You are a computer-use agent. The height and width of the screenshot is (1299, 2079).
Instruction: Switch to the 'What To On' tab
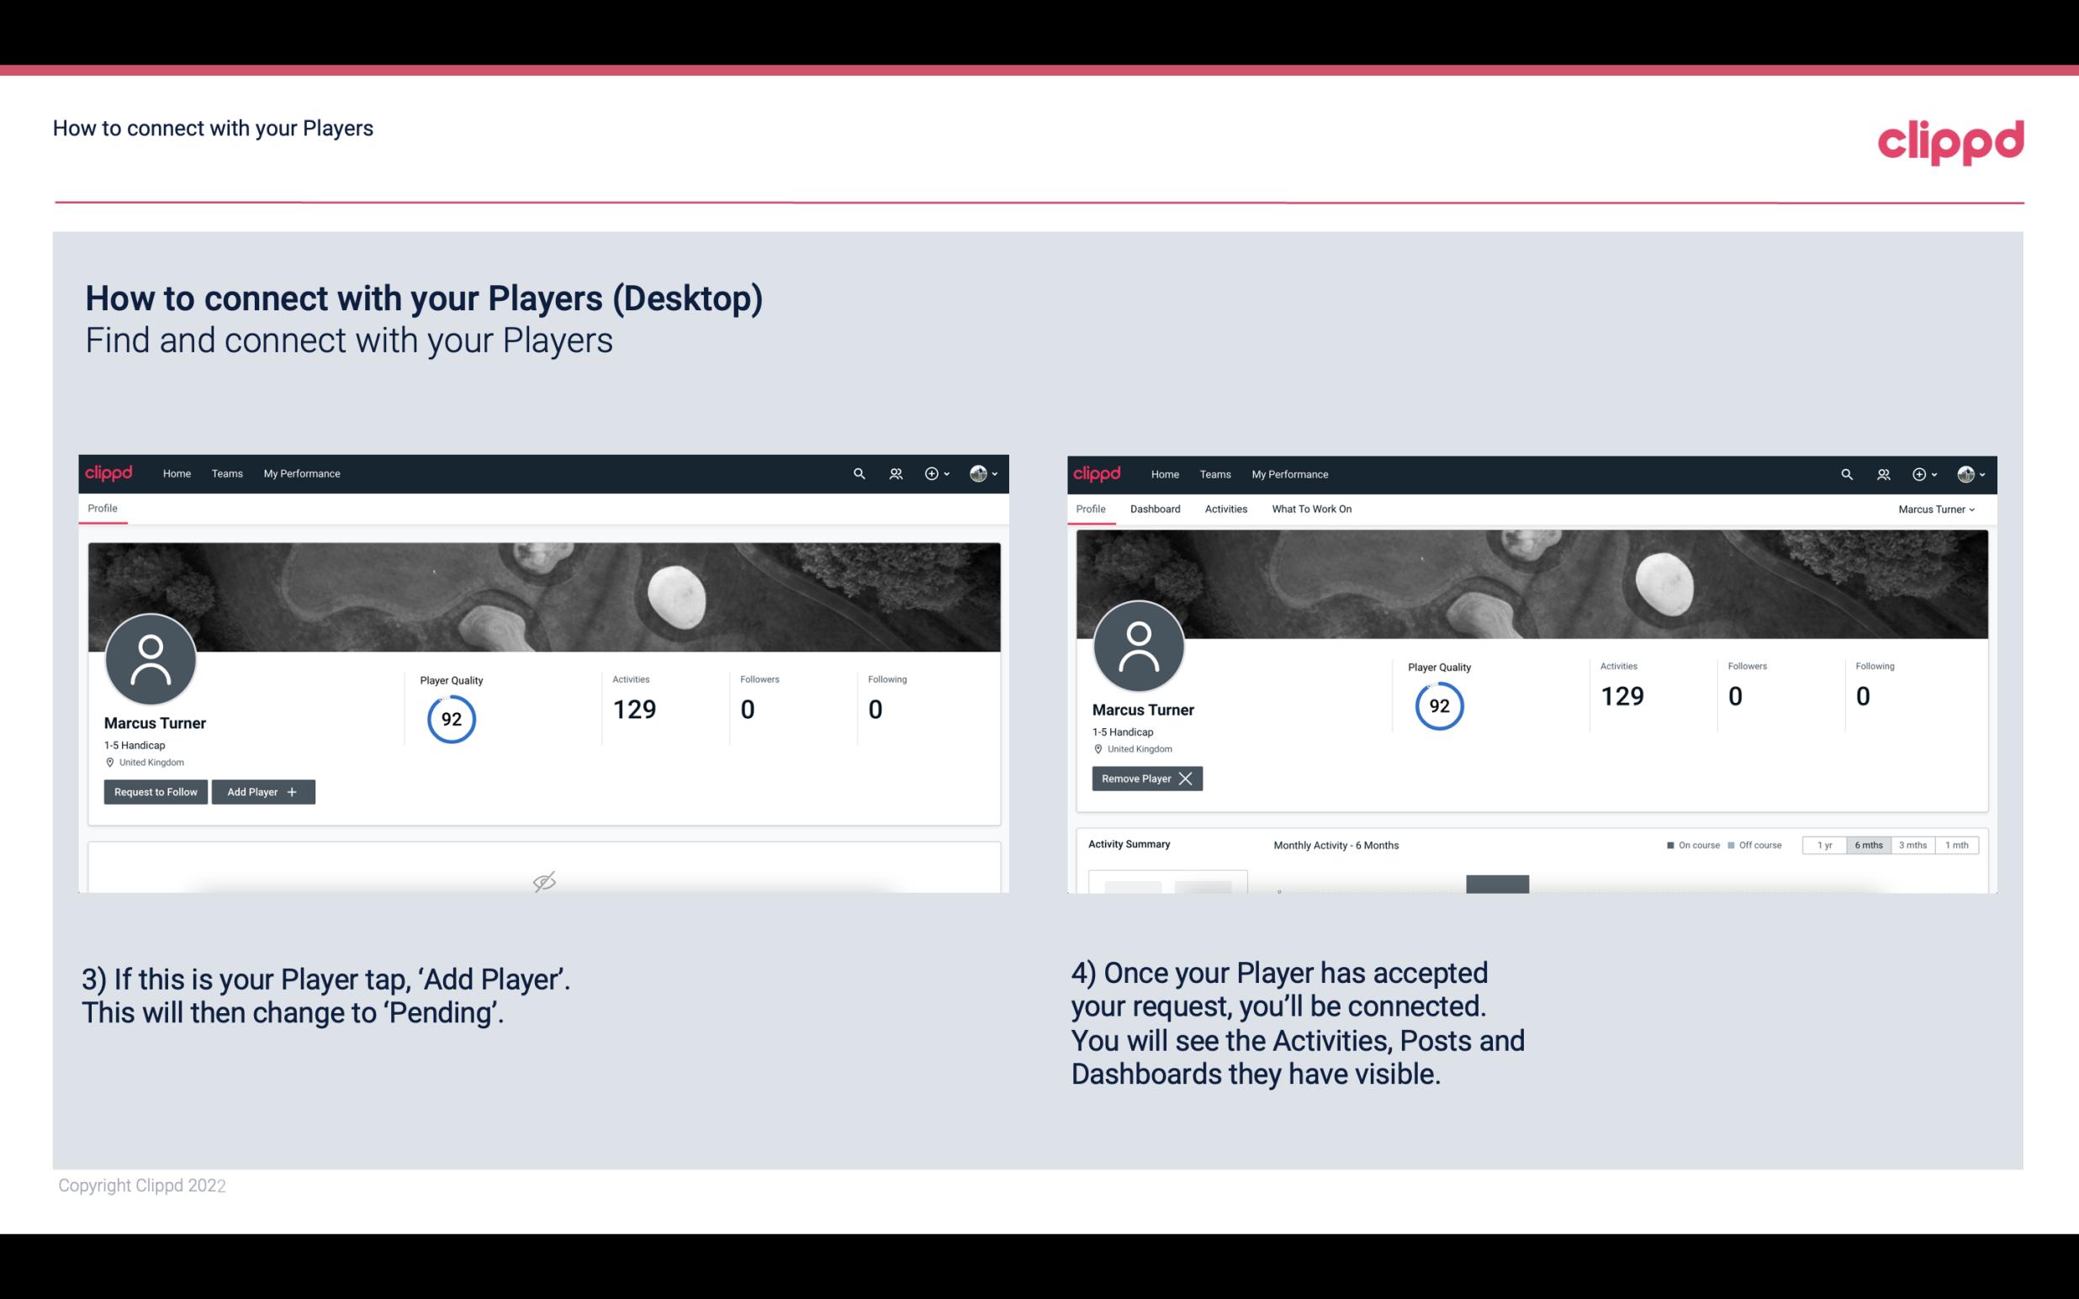coord(1311,509)
